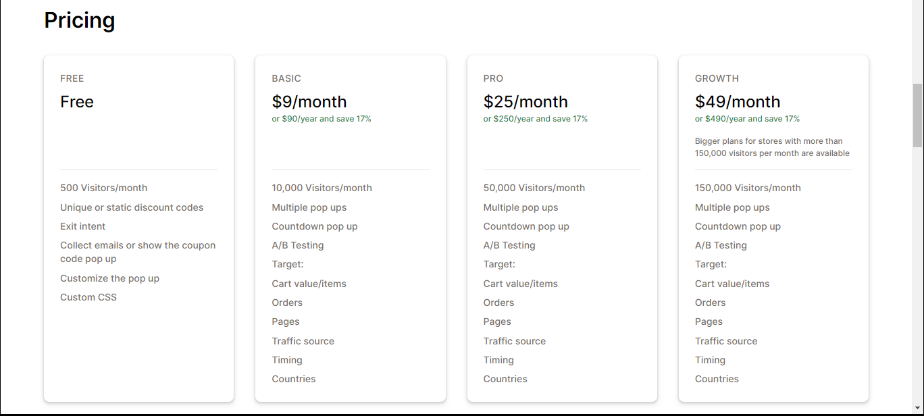Click the page vertical scrollbar thumb

[917, 115]
